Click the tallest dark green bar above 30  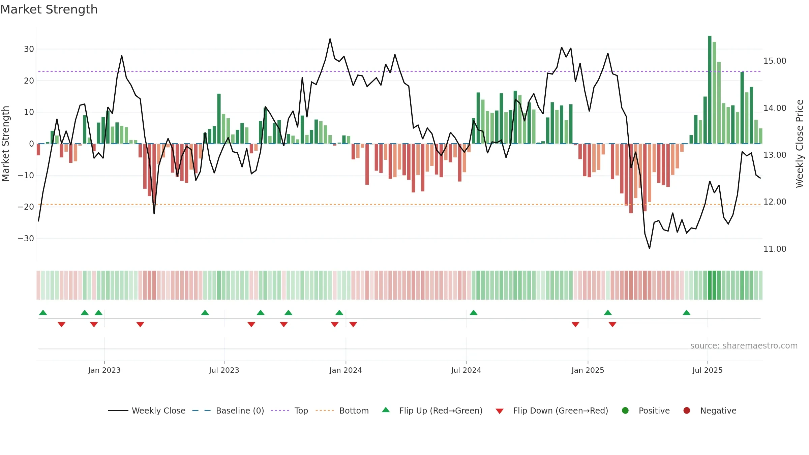[x=710, y=90]
